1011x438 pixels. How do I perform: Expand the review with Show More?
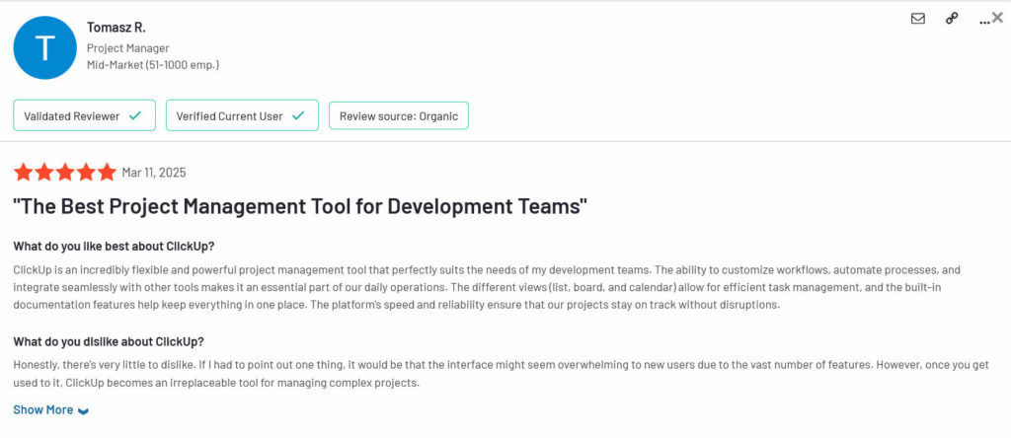[x=43, y=409]
